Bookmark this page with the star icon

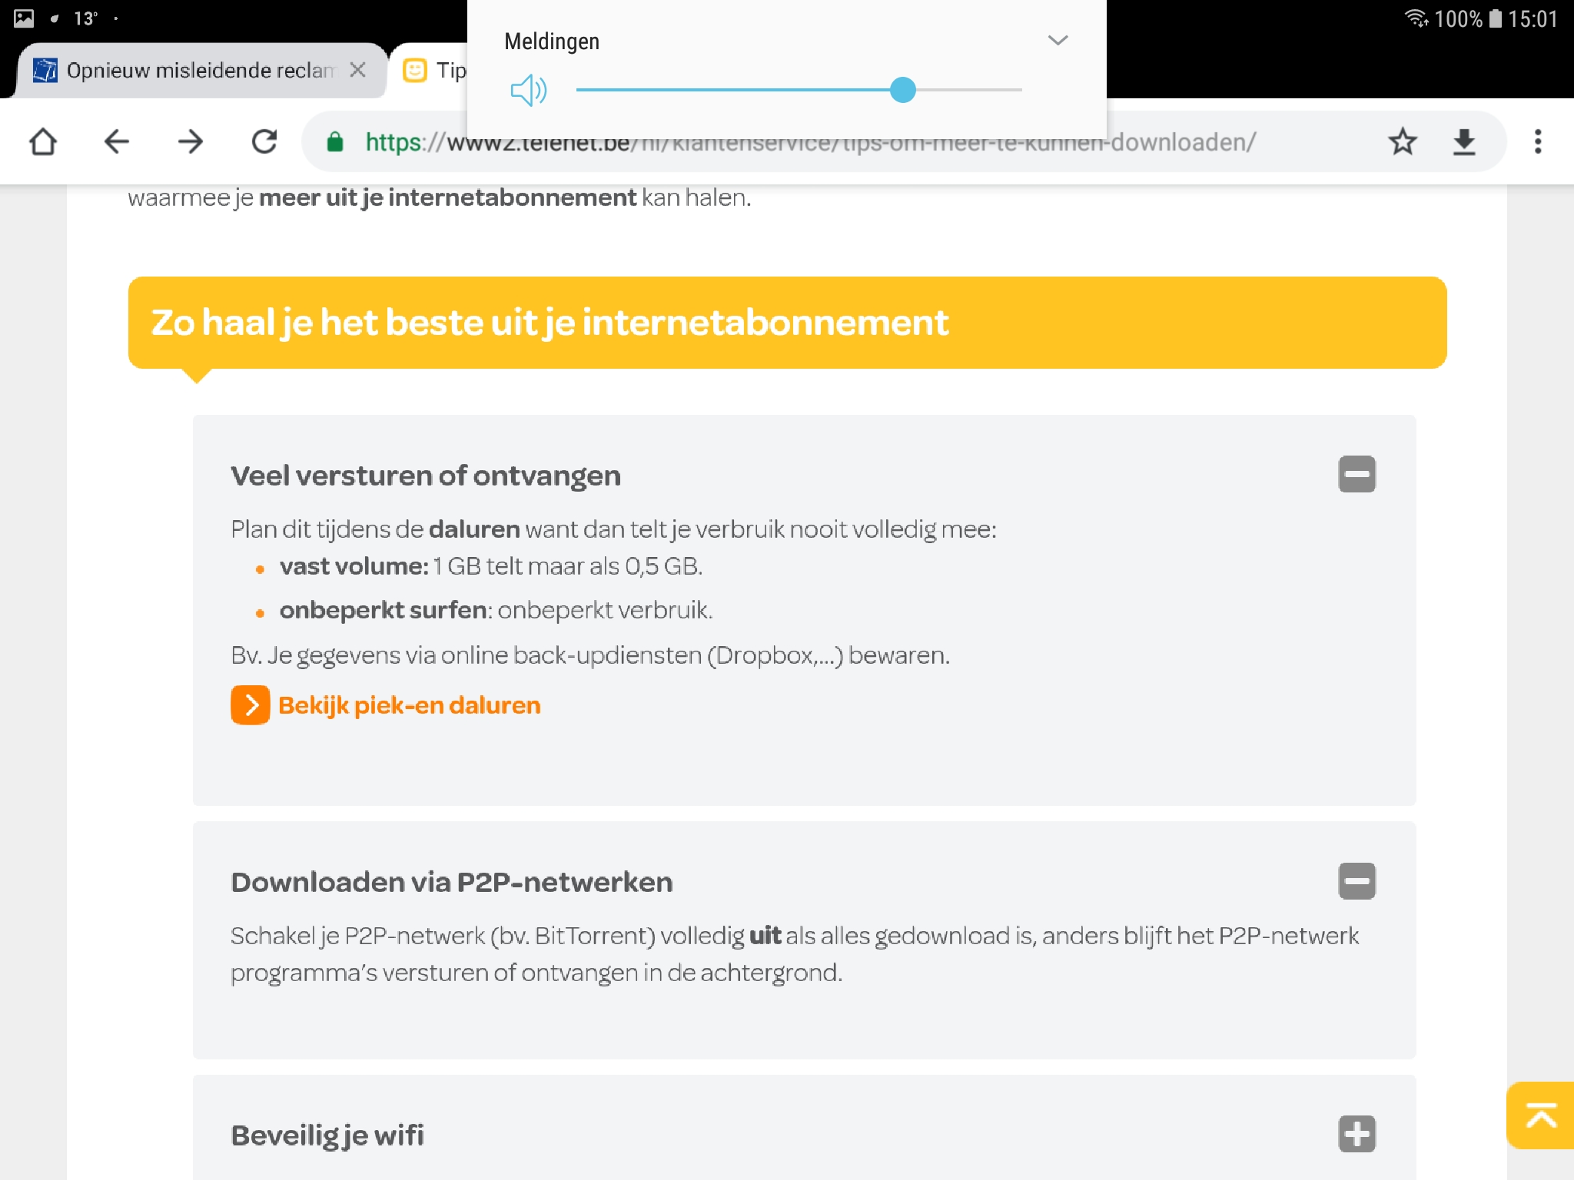click(x=1402, y=141)
